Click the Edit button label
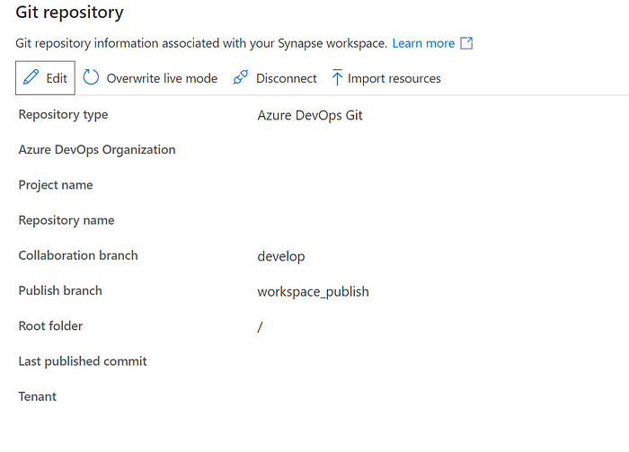Viewport: 629px width, 452px height. tap(57, 78)
